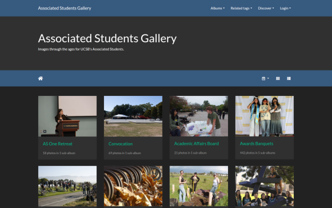This screenshot has height=208, width=332.
Task: Open the cyclists on path thumbnail
Action: pos(68,186)
